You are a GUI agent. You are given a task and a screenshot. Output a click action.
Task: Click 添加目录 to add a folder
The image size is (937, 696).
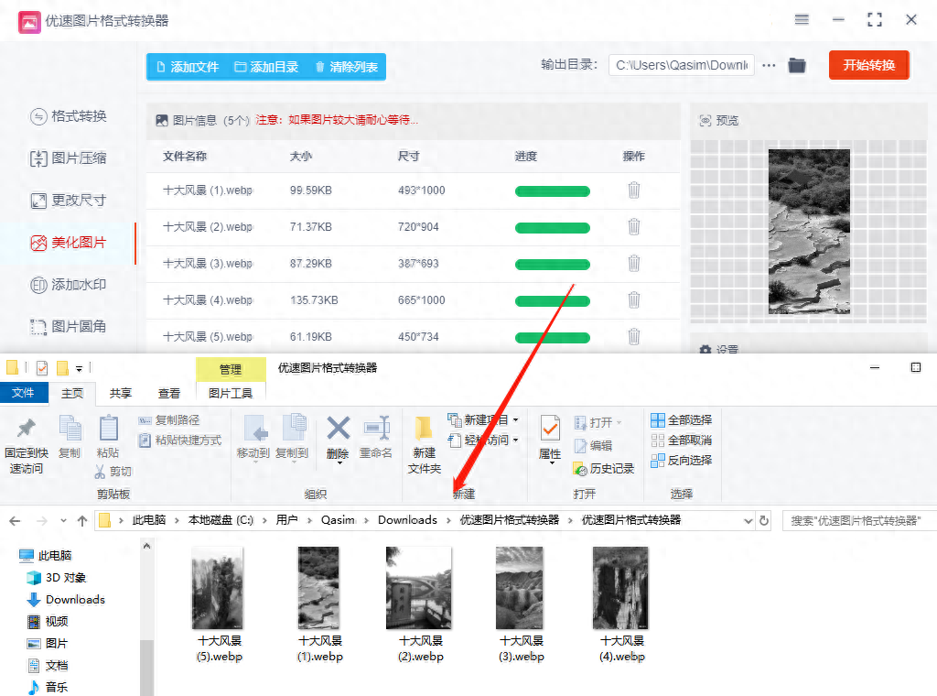(266, 67)
